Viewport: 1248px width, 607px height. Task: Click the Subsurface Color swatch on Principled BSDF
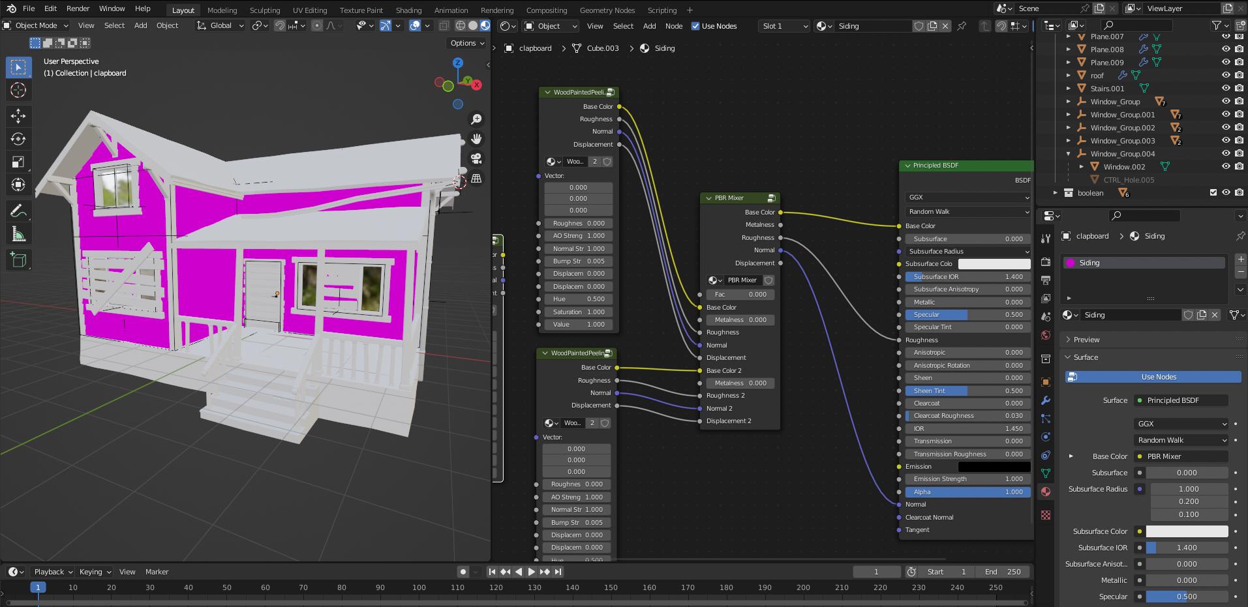(x=994, y=263)
